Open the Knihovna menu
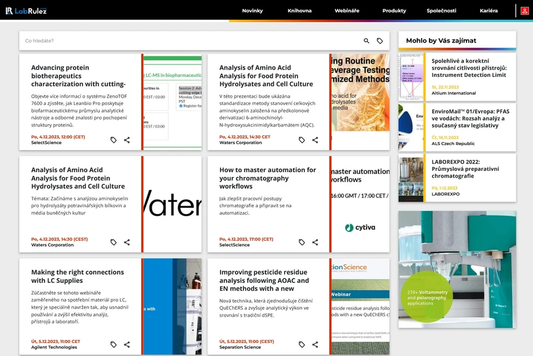533x356 pixels. pyautogui.click(x=299, y=11)
